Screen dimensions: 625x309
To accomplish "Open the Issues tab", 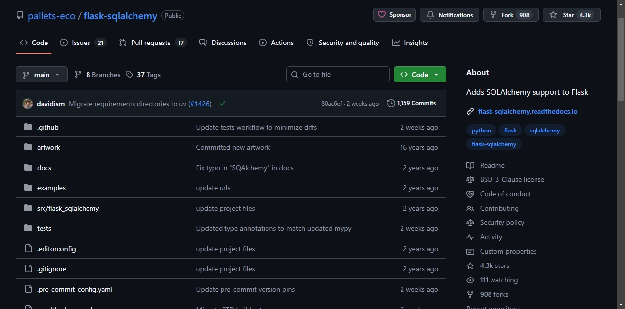I will click(x=83, y=43).
